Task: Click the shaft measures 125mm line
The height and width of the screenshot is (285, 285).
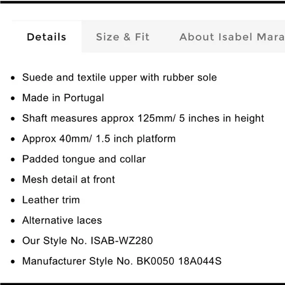Action: point(143,118)
